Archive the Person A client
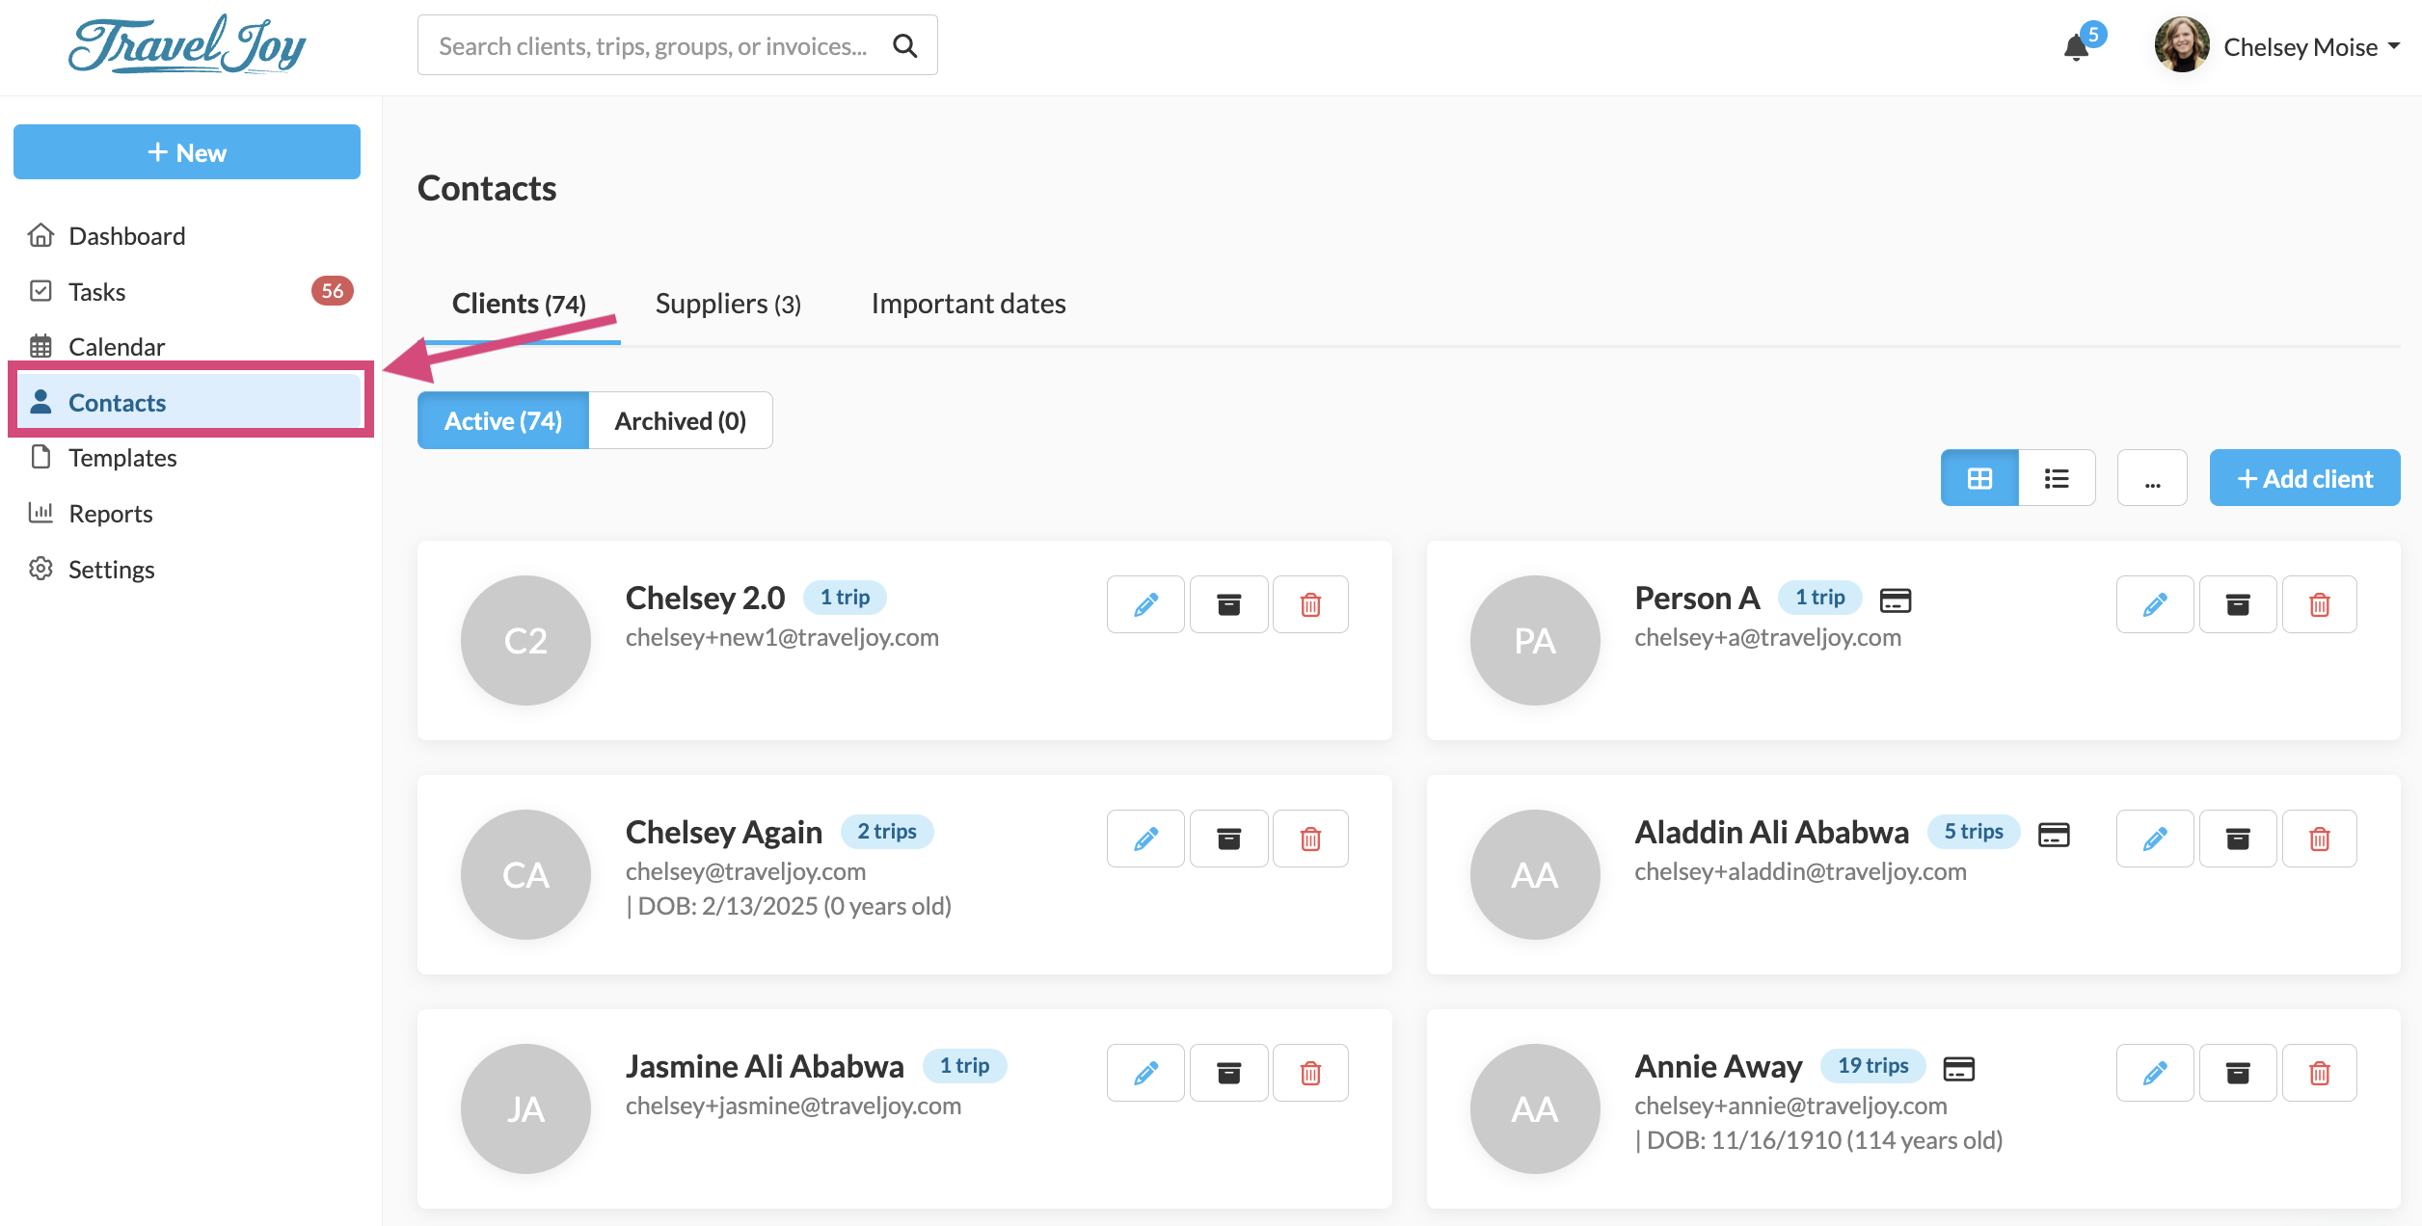The height and width of the screenshot is (1226, 2422). 2237,604
